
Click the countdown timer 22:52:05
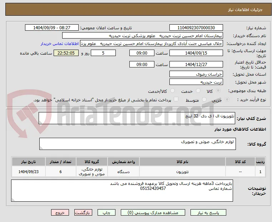[66, 53]
